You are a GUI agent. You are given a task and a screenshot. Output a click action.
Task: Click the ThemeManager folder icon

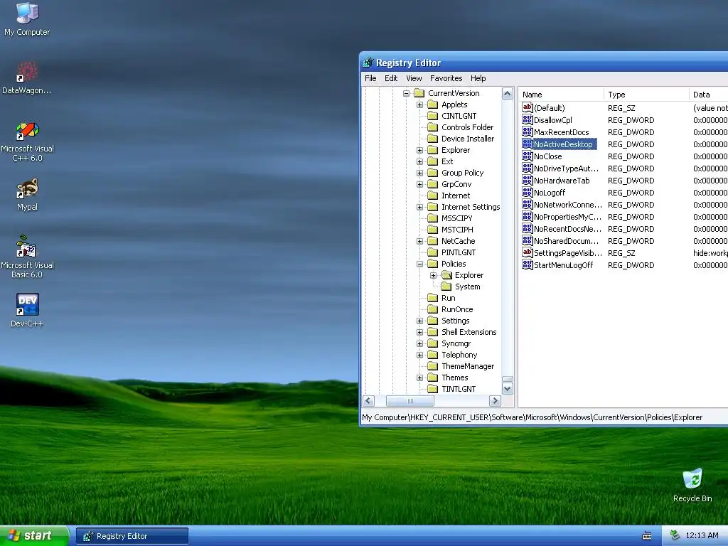coord(433,366)
